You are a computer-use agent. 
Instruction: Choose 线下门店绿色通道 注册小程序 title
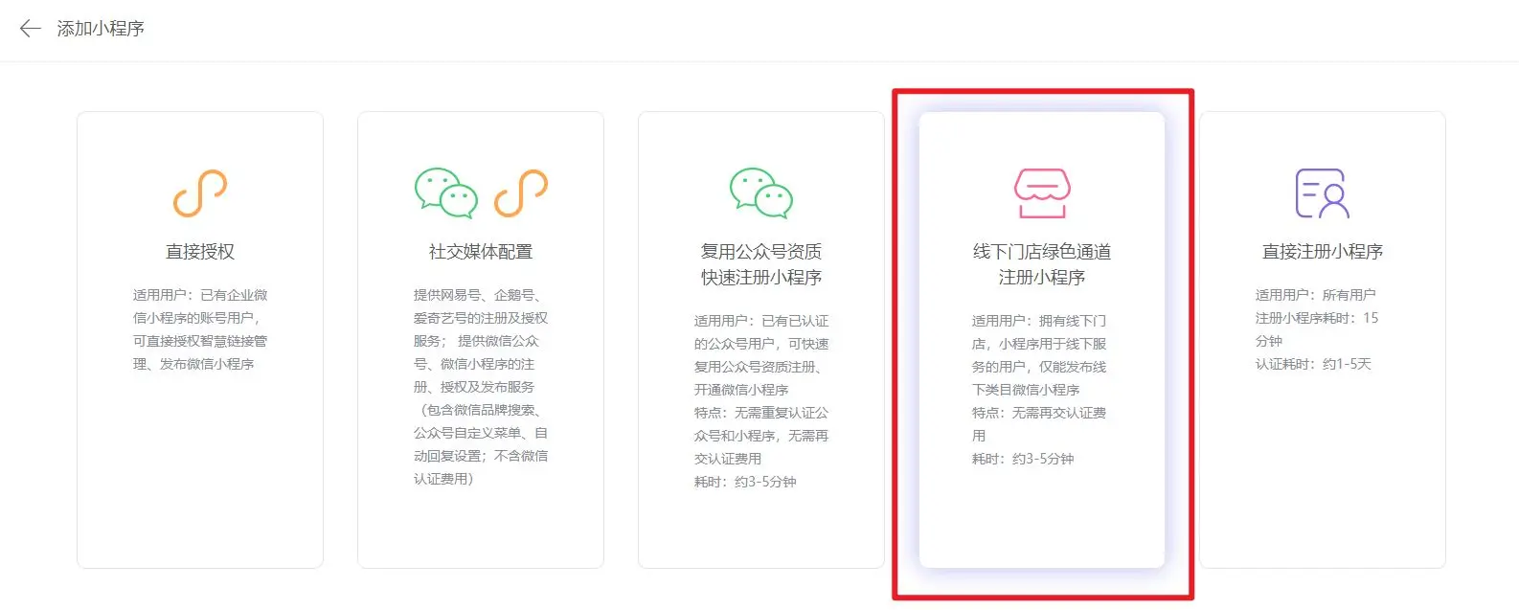coord(1042,264)
